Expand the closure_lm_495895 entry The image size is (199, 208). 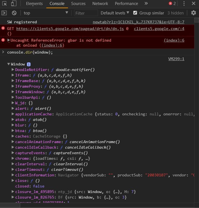point(13,192)
